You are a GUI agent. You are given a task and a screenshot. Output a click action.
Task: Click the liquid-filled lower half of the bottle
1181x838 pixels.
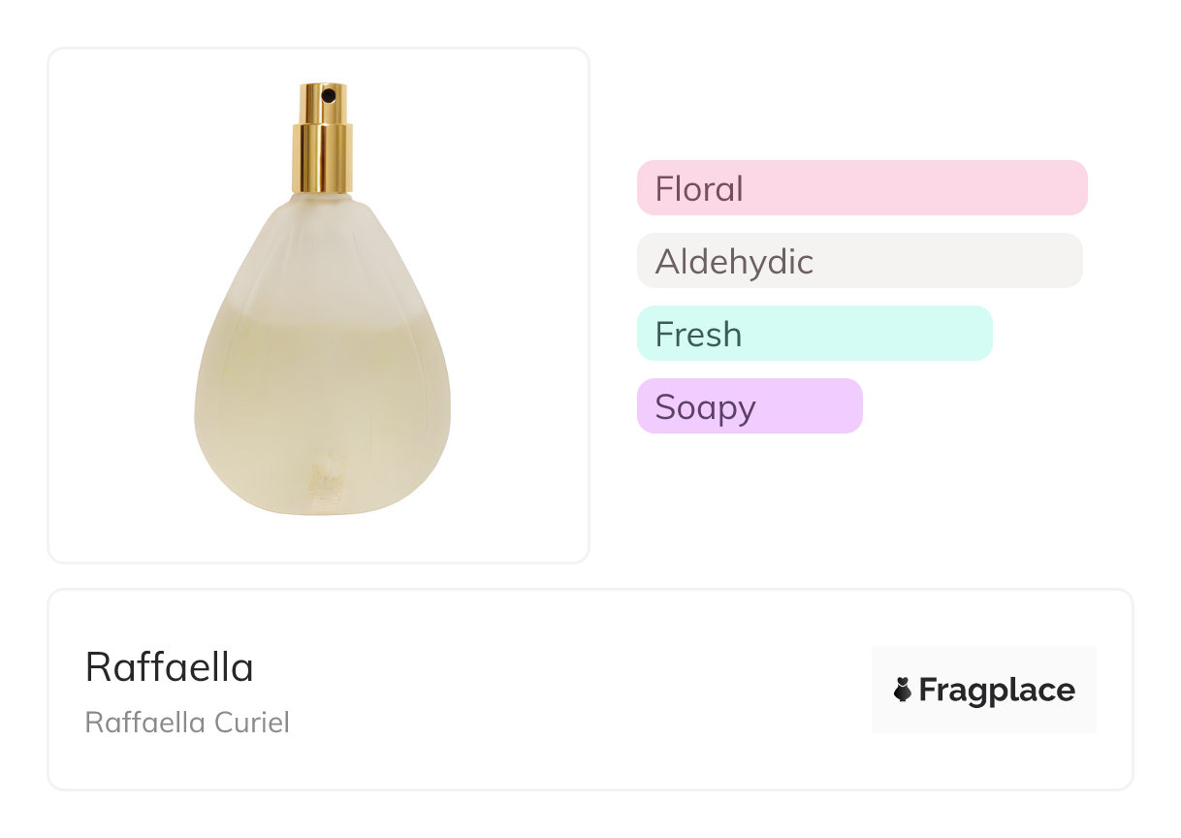(x=323, y=407)
